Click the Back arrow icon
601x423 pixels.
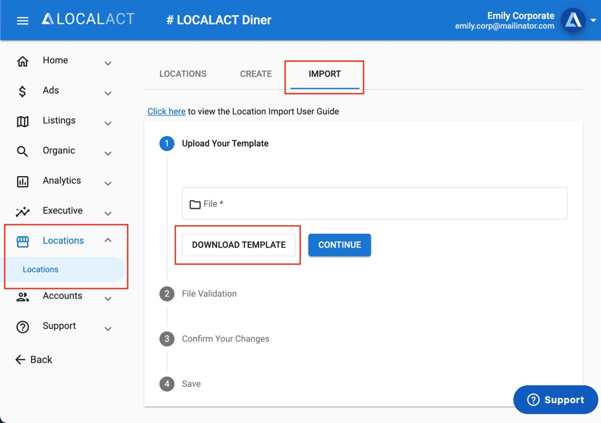click(20, 360)
